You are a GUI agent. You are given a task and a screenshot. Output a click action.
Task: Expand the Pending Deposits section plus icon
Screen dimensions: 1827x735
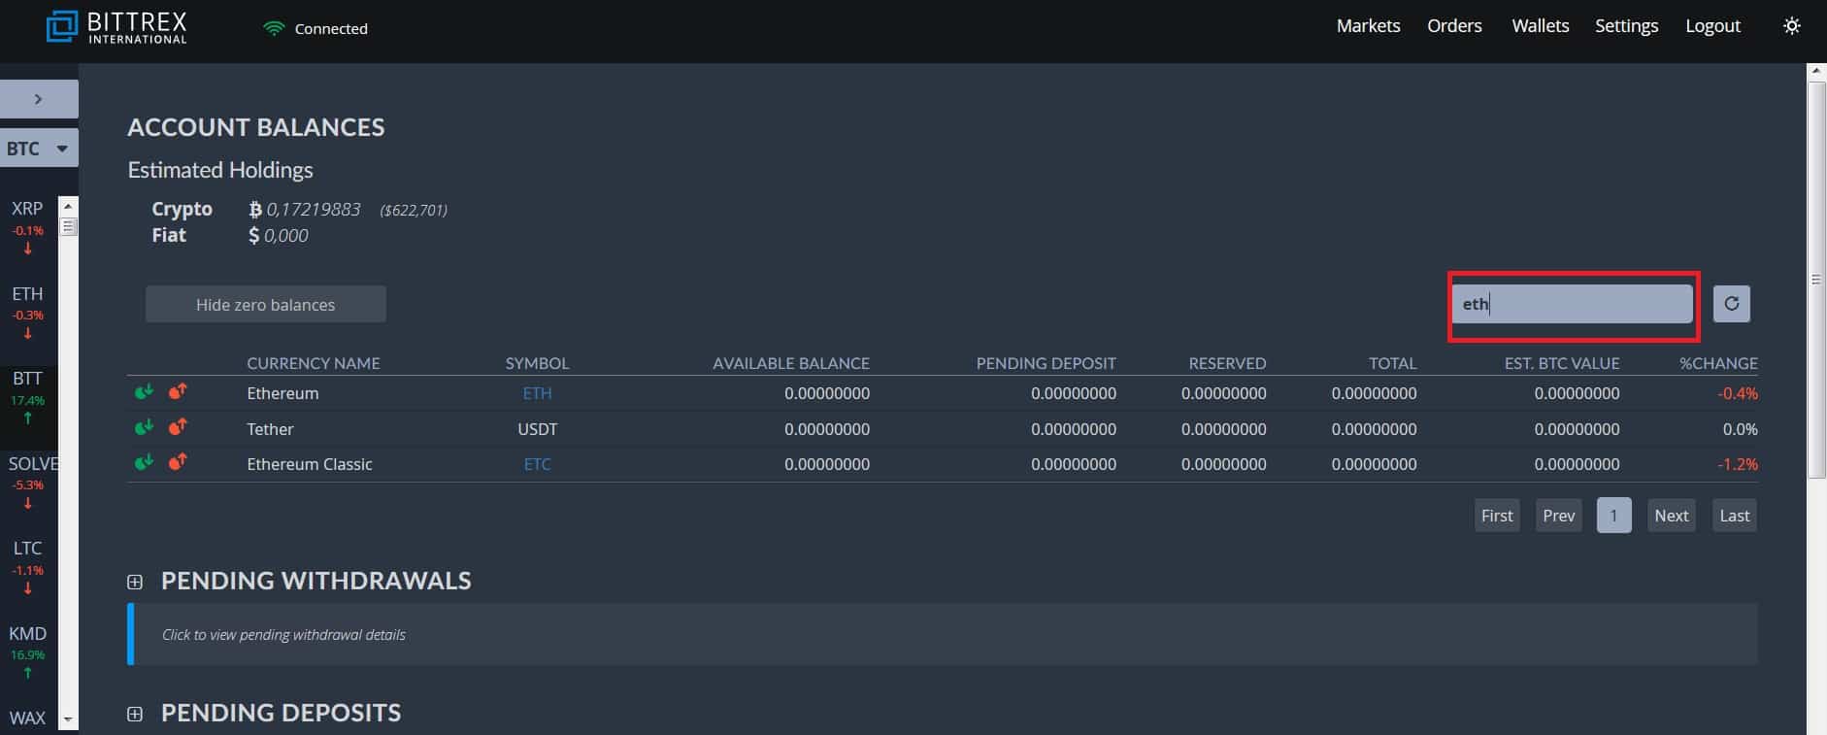pyautogui.click(x=135, y=714)
